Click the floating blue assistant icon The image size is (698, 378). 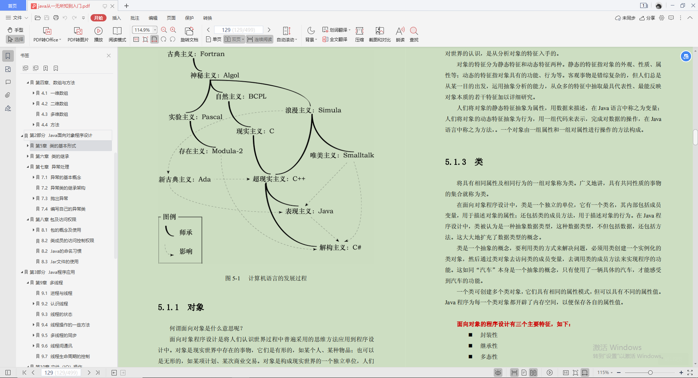pyautogui.click(x=686, y=56)
